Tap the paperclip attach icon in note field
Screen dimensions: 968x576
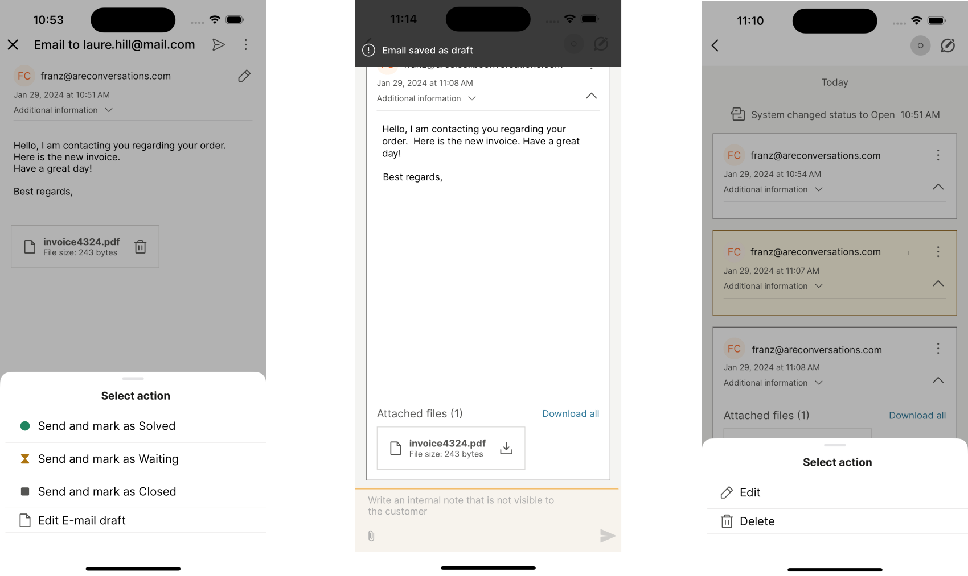pos(371,536)
